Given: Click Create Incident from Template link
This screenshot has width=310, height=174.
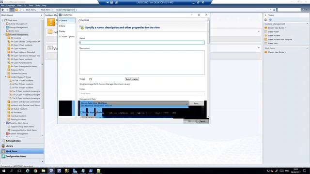Looking at the screenshot, I should pos(280,40).
